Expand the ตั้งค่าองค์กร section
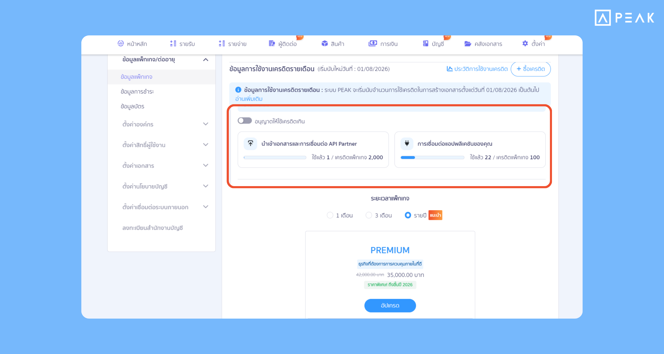Viewport: 664px width, 354px height. pos(206,124)
